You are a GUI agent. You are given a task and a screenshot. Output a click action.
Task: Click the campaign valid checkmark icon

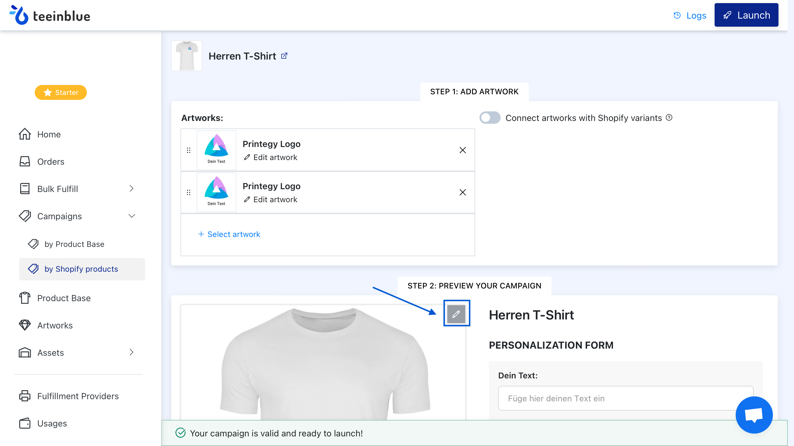(181, 433)
